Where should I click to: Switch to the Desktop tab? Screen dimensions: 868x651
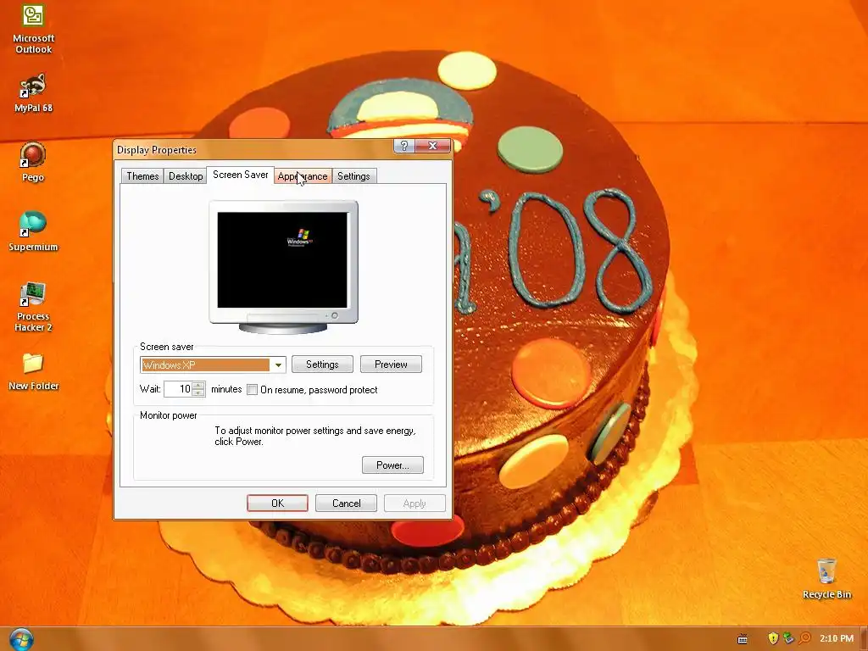186,176
